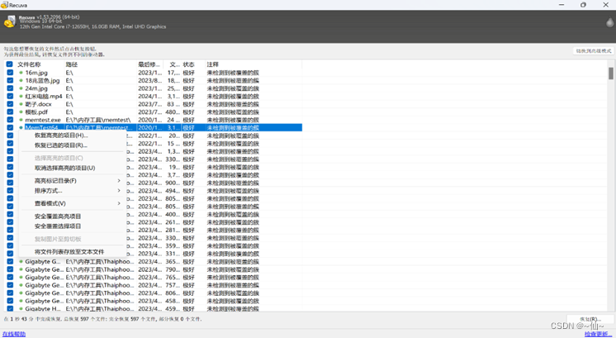
Task: Select the 红米电脑.mp4 file name
Action: pyautogui.click(x=44, y=97)
